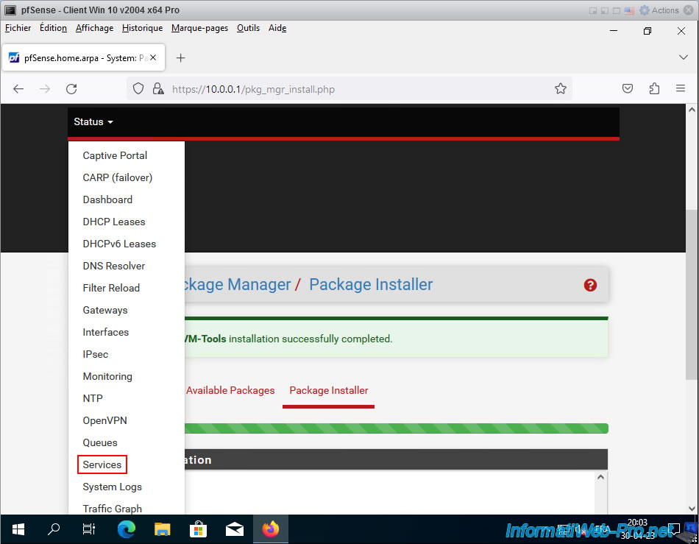Viewport: 699px width, 544px height.
Task: Switch to the Available Packages tab
Action: [x=230, y=390]
